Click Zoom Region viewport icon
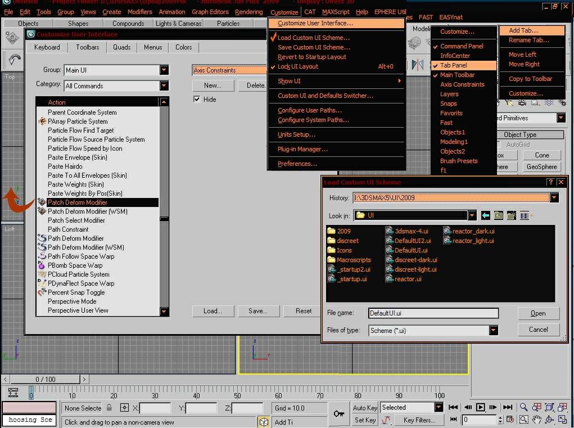574x428 pixels. [524, 420]
